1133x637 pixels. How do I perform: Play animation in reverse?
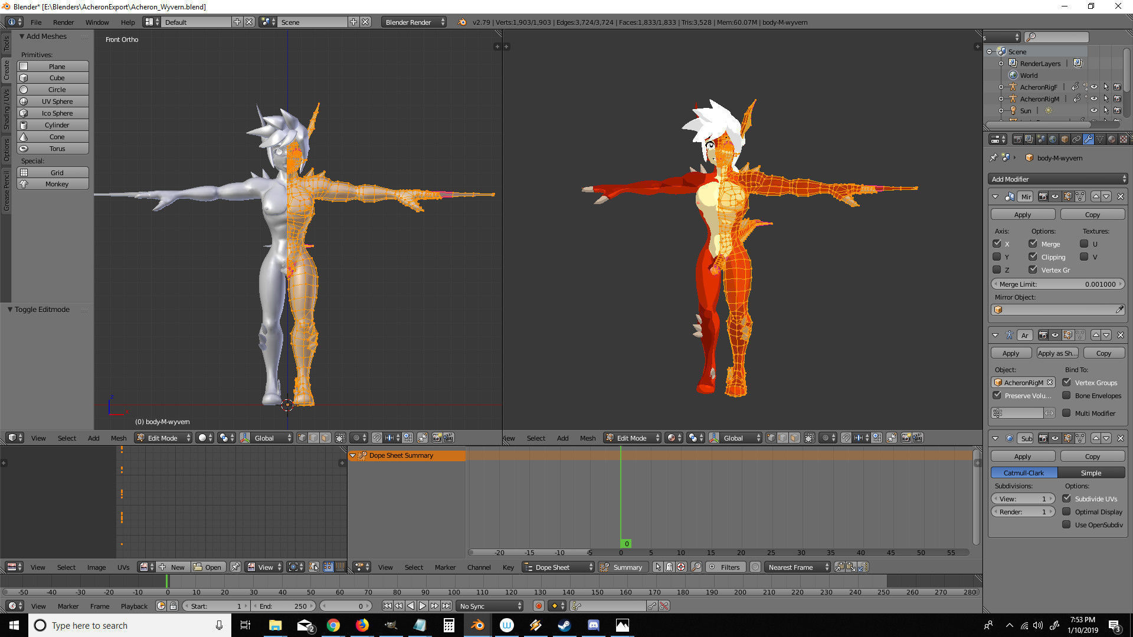pyautogui.click(x=411, y=606)
